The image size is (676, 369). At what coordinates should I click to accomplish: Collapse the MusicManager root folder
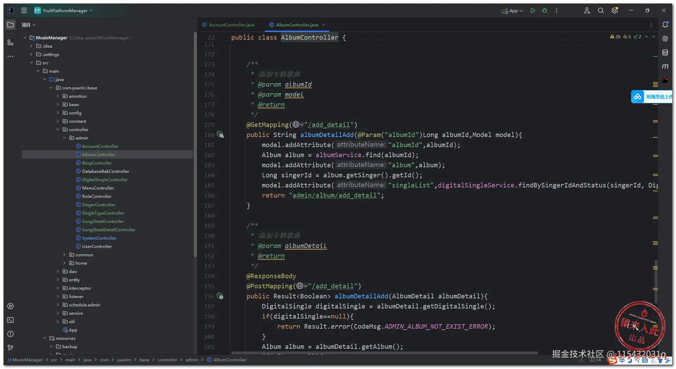(25, 38)
